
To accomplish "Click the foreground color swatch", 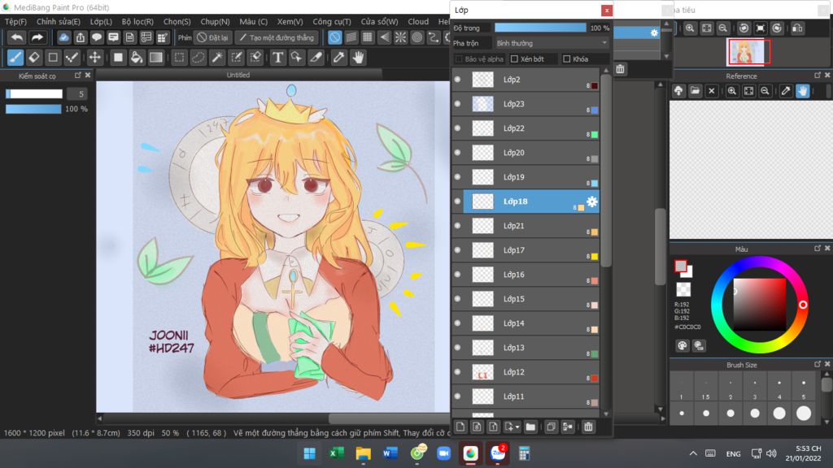I will pyautogui.click(x=680, y=266).
